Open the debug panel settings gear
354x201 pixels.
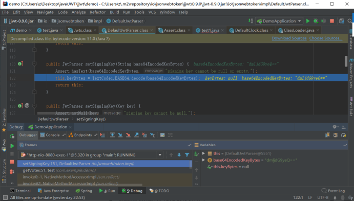[335, 127]
